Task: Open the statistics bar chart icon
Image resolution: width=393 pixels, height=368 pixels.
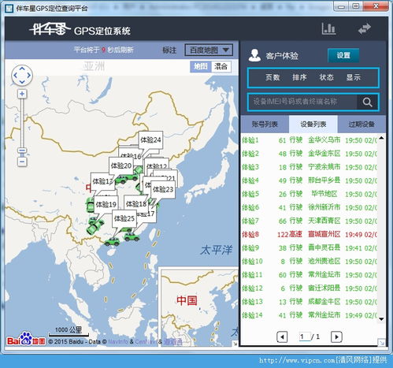Action: pyautogui.click(x=328, y=28)
